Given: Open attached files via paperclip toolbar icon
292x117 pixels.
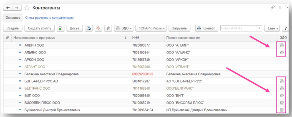Looking at the screenshot, I should point(108,28).
